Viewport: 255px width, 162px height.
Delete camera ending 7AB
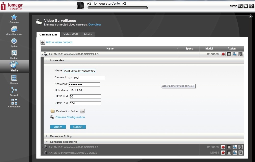[240, 54]
